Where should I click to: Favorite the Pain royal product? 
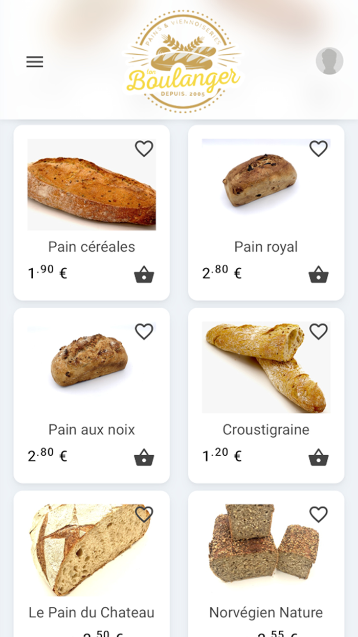[318, 148]
